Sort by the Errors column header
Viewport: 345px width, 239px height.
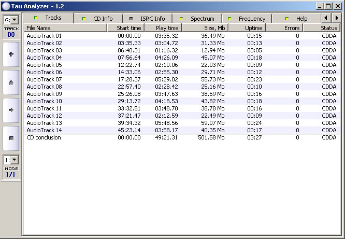284,27
